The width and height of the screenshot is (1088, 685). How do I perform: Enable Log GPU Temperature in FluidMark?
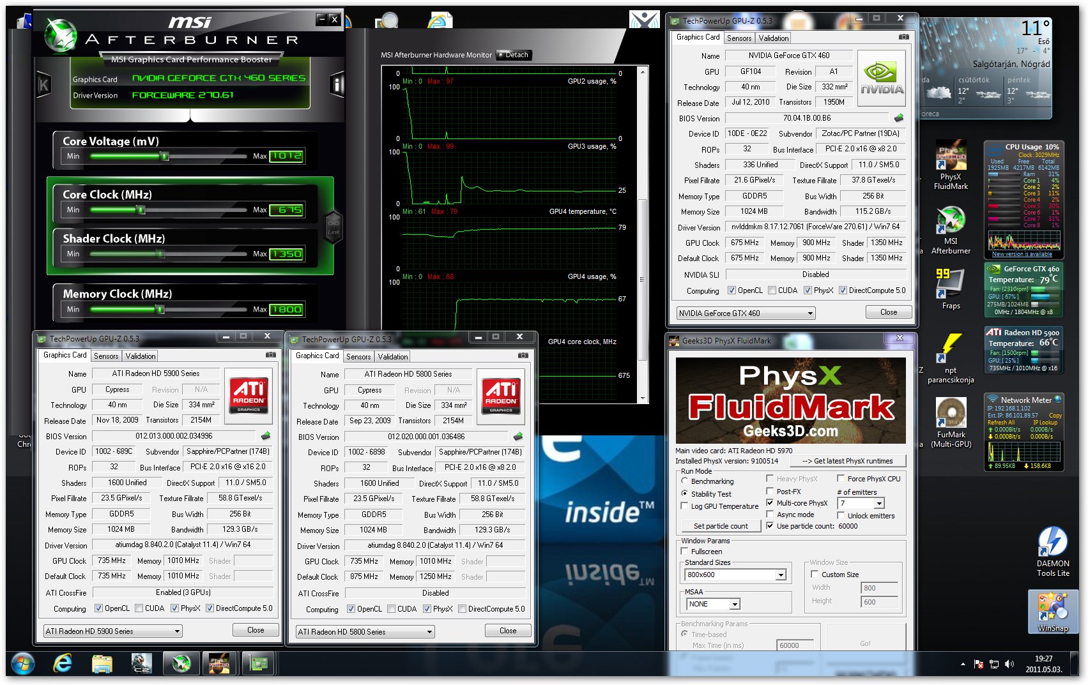[x=685, y=506]
